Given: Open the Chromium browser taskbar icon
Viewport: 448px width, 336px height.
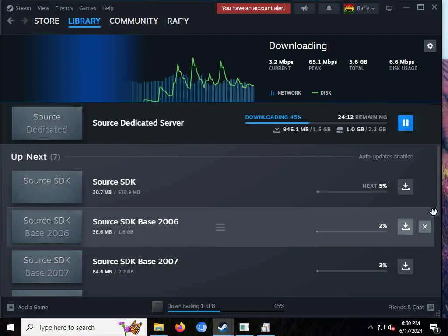Looking at the screenshot, I should point(201,327).
